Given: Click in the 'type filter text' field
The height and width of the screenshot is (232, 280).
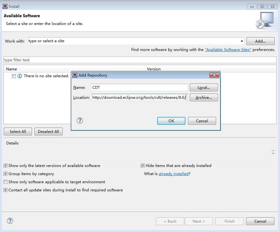Looking at the screenshot, I should point(140,60).
